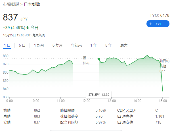Follow the stock with the フォロー button

158,24
